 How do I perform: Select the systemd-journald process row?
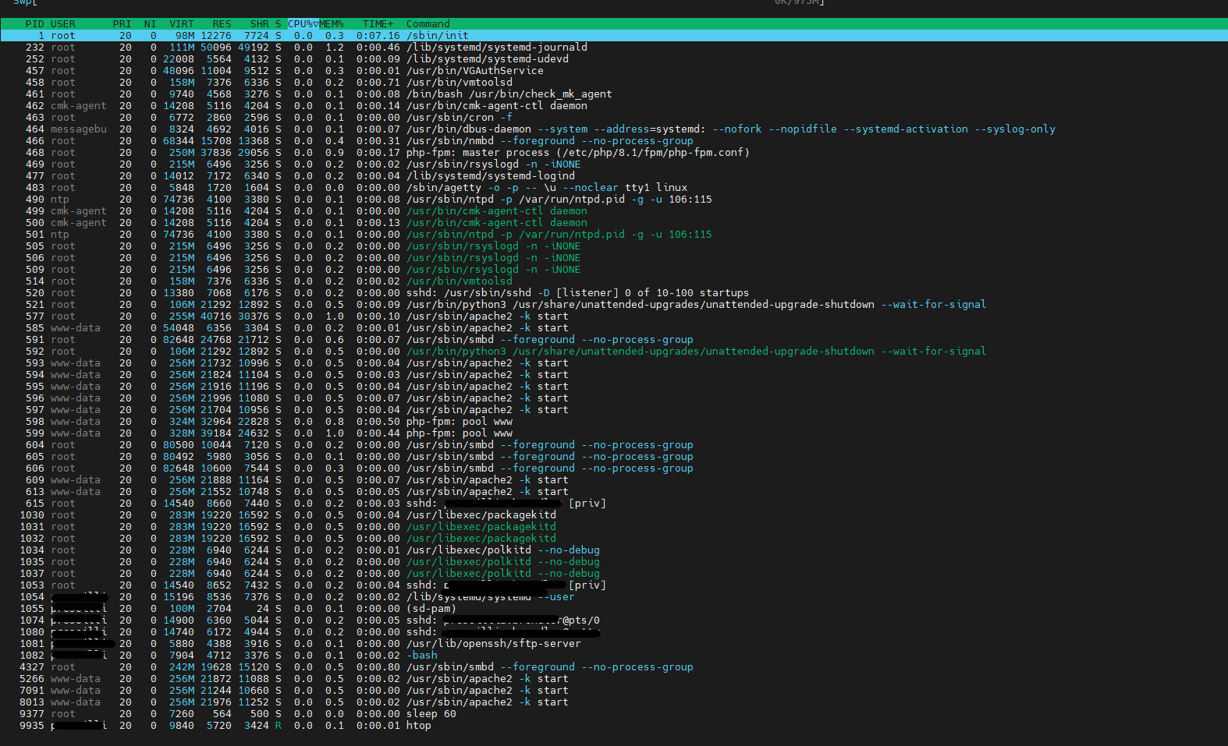(614, 48)
